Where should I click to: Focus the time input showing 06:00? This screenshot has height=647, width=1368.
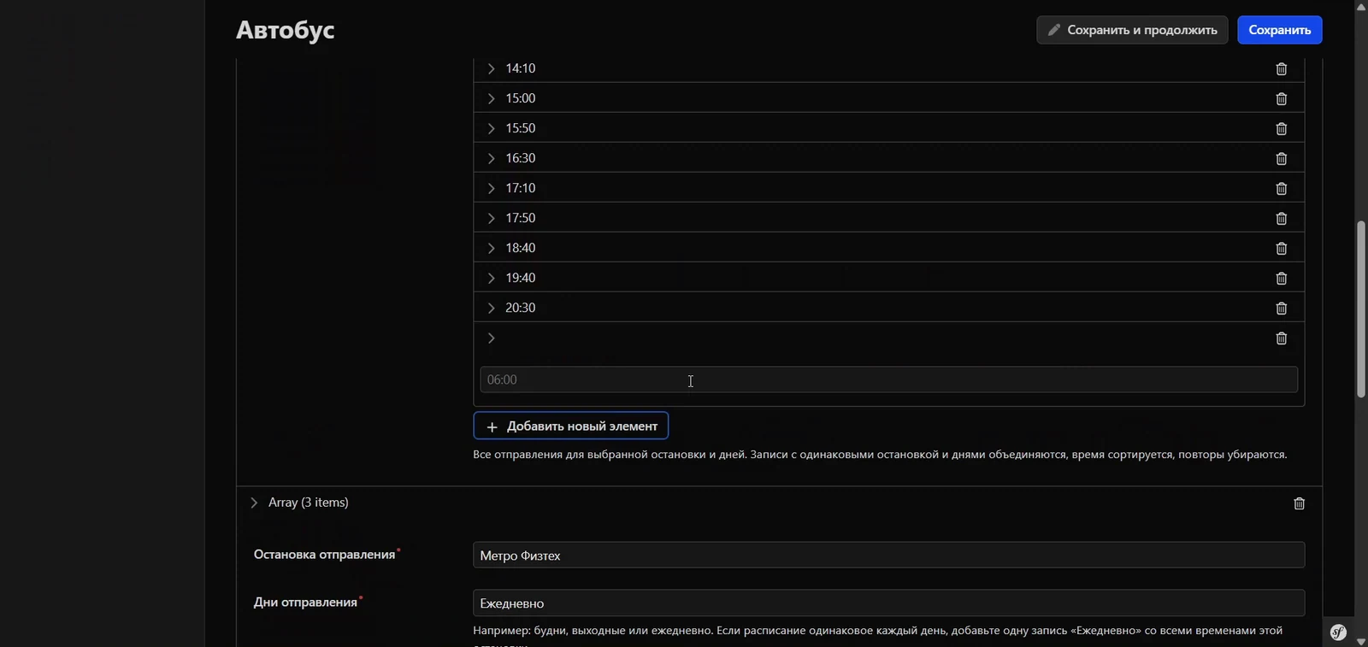pyautogui.click(x=888, y=379)
